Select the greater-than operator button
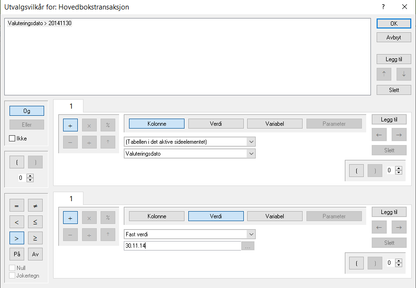Viewport: 416px width, 288px height. pos(17,238)
